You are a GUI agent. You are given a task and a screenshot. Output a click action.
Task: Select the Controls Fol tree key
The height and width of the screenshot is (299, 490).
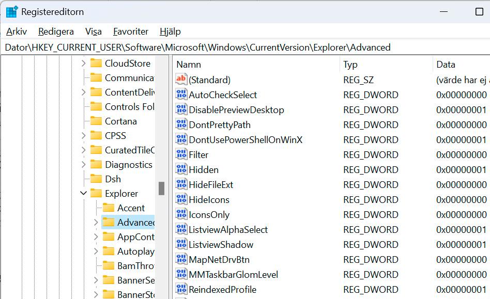tap(129, 107)
